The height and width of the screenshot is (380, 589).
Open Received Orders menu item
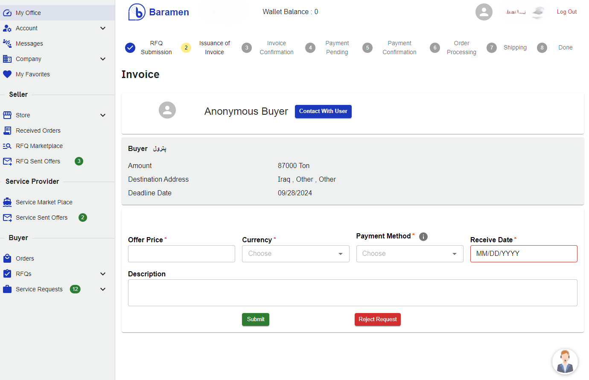(57, 131)
